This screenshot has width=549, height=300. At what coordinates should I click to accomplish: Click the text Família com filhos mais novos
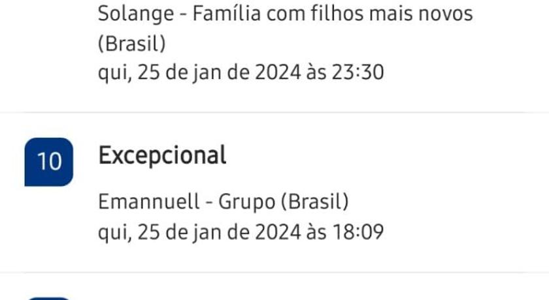click(333, 13)
